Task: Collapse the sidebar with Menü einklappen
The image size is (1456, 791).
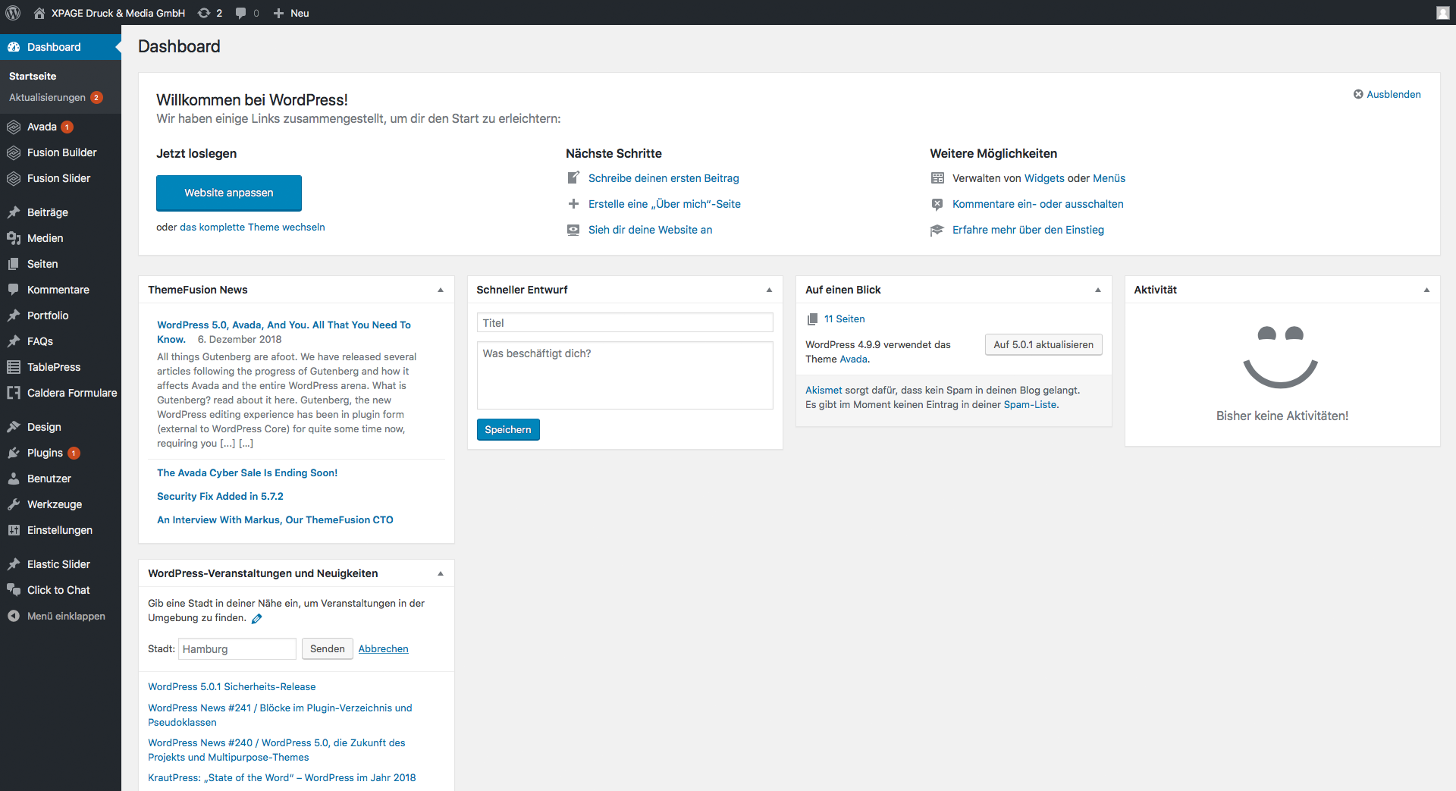Action: [65, 616]
